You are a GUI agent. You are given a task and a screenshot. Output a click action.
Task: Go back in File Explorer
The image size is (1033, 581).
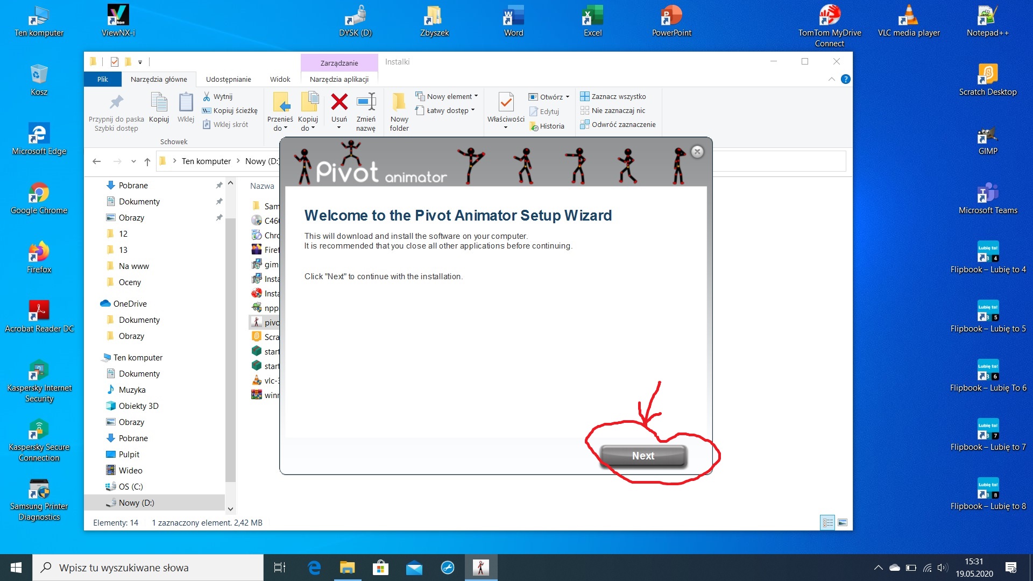[97, 161]
